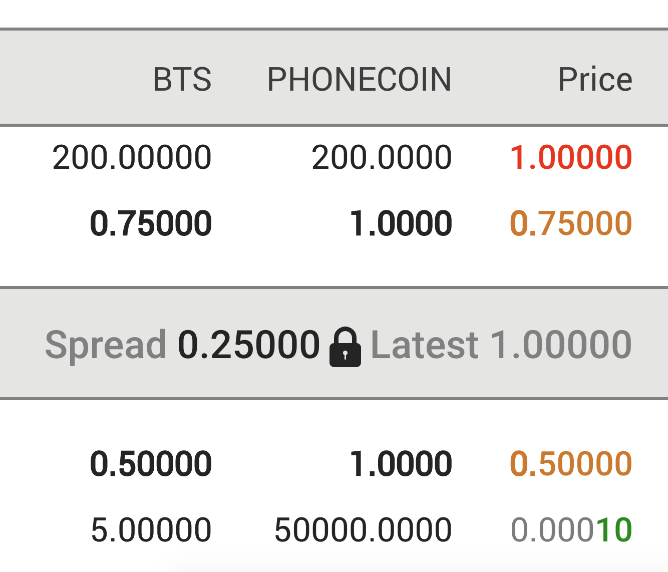This screenshot has width=668, height=572.
Task: Click the 200.0000 PHONECOIN amount
Action: (x=382, y=157)
